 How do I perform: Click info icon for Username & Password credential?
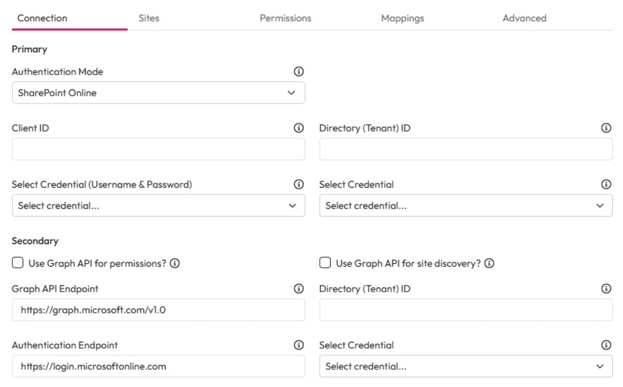pos(298,185)
